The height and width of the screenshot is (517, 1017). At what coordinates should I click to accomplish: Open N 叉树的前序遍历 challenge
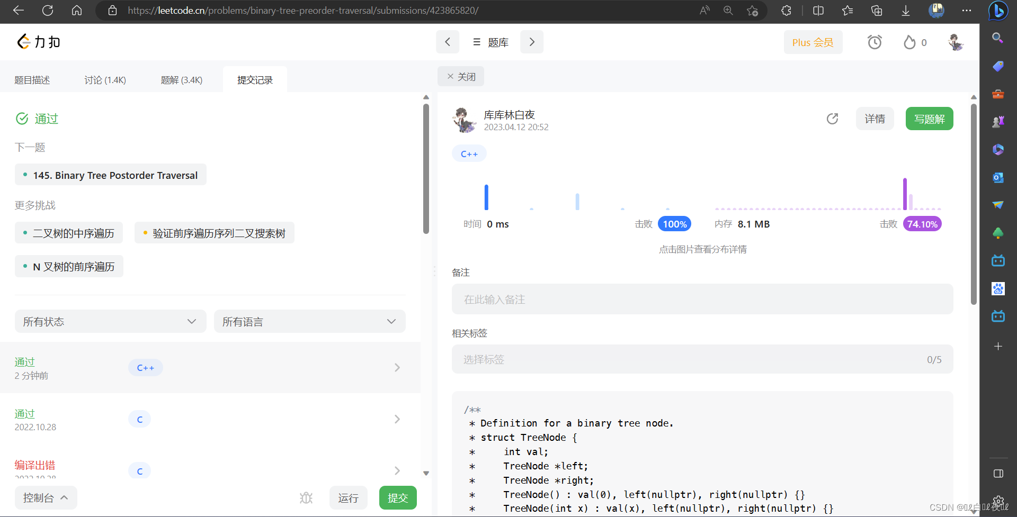(x=69, y=266)
